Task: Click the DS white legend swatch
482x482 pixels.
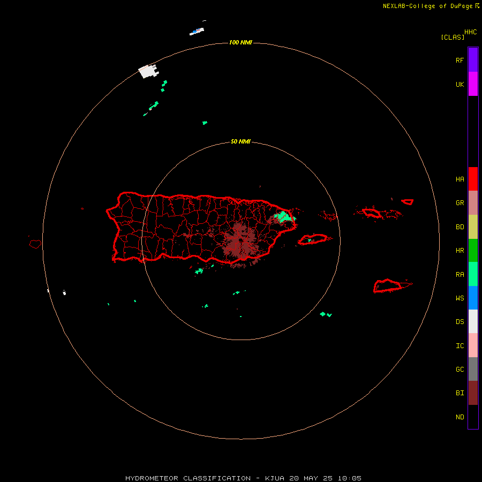Action: (473, 321)
